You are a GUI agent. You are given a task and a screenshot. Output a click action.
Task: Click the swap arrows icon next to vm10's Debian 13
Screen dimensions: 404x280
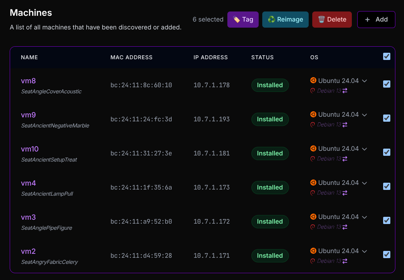pos(345,159)
